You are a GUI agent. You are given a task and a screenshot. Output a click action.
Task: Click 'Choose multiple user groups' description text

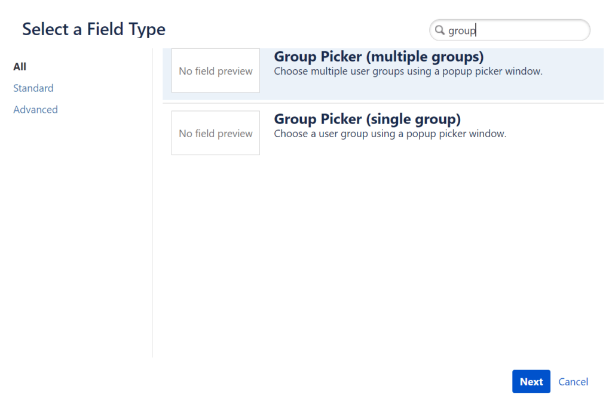coord(408,72)
